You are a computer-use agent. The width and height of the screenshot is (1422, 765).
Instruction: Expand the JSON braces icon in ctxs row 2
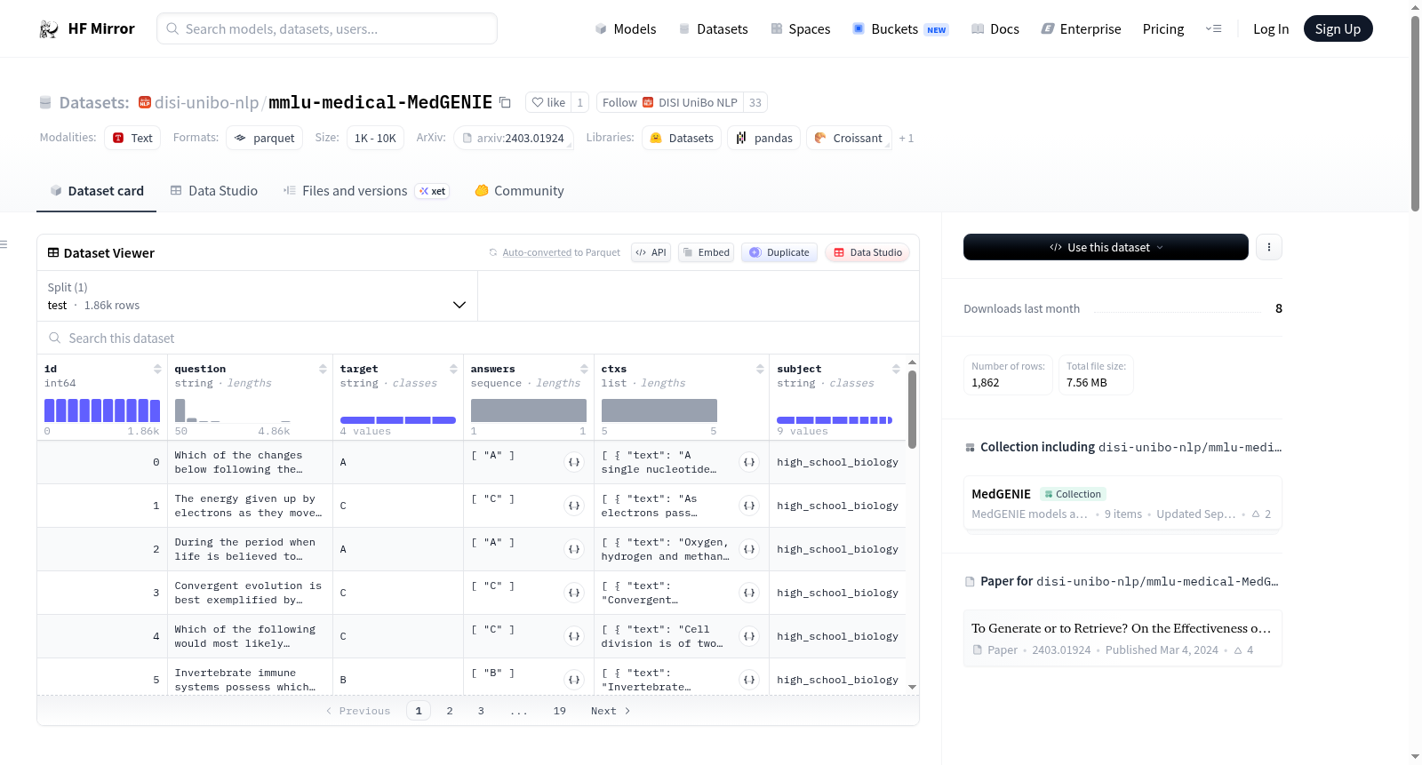click(749, 549)
